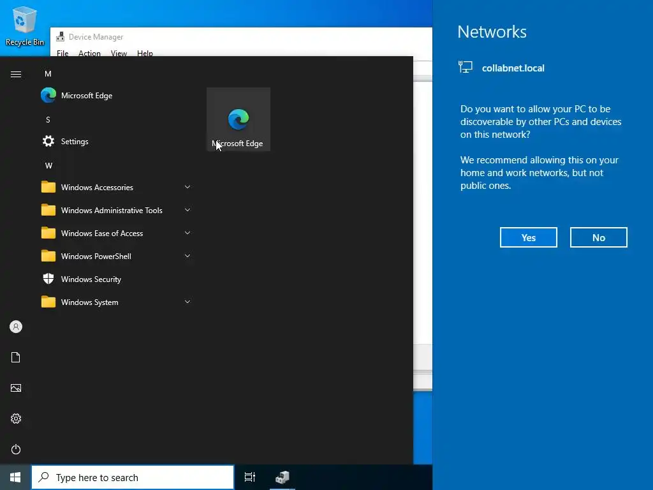Open the Recycle Bin desktop icon

point(25,26)
